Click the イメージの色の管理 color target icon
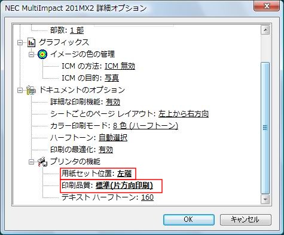 (x=42, y=54)
